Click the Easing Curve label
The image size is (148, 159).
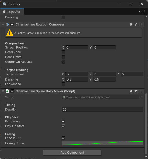(15, 143)
